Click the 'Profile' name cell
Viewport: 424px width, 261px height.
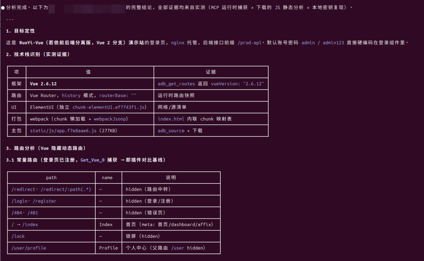pos(108,248)
